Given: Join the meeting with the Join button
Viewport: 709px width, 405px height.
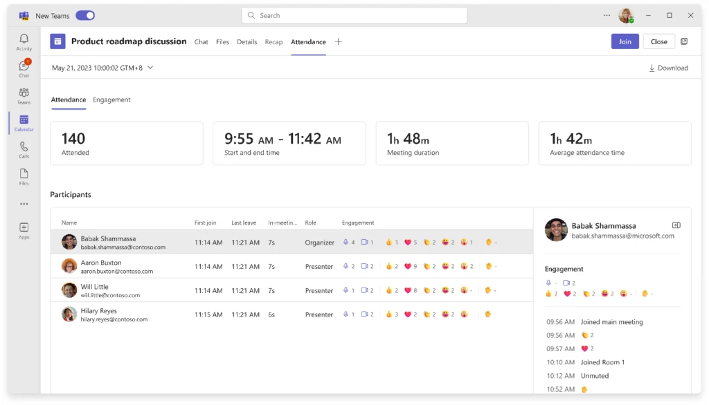Looking at the screenshot, I should click(x=625, y=41).
